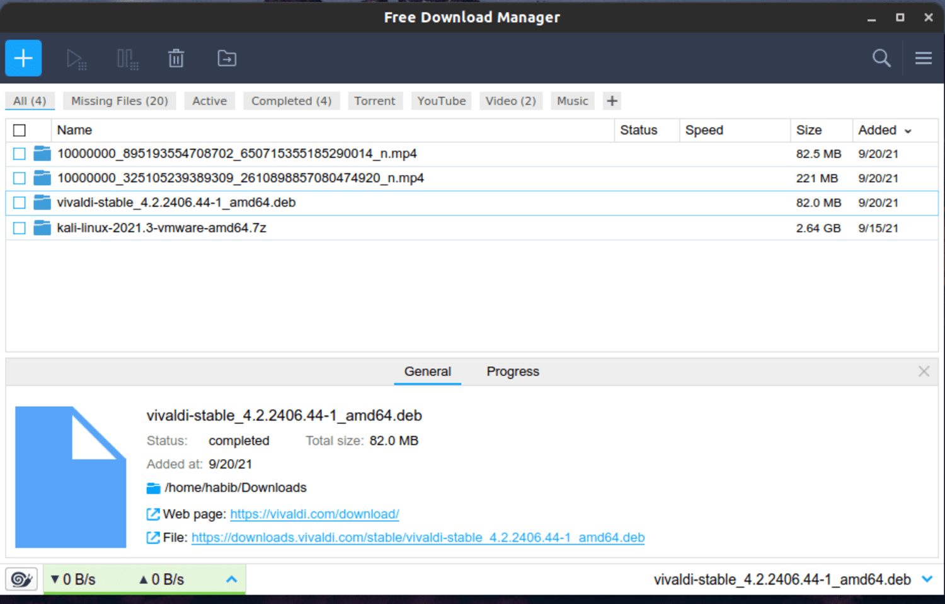Click the folder icon beside the vivaldi-stable row

coord(42,203)
